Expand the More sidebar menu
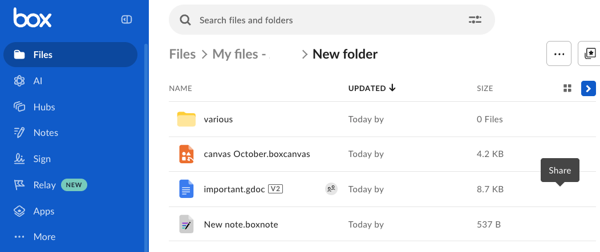600x252 pixels. 44,237
